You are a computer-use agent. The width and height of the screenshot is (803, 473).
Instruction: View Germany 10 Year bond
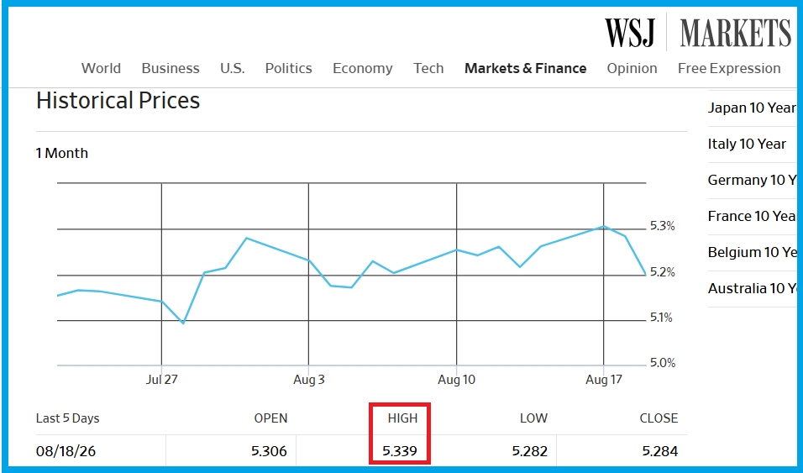(x=752, y=180)
